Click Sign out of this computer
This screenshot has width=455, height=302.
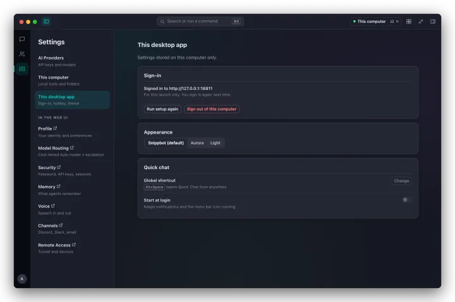click(x=212, y=110)
